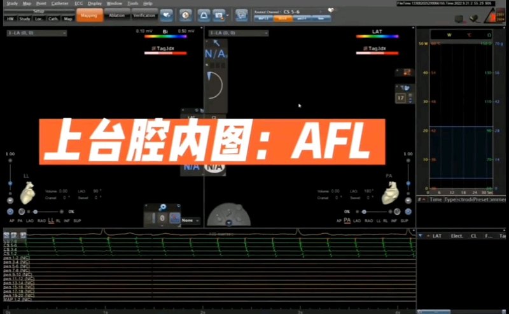Click the left view LL heart orientation model
Viewport: 509px width, 314px height.
[x=27, y=193]
